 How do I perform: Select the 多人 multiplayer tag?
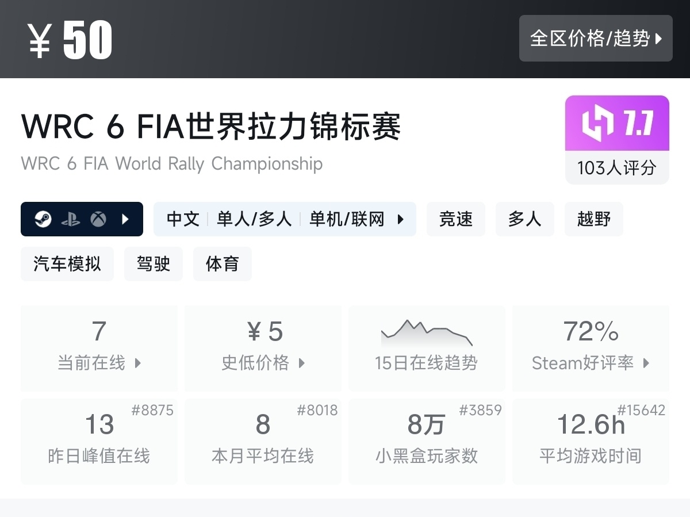click(x=525, y=219)
